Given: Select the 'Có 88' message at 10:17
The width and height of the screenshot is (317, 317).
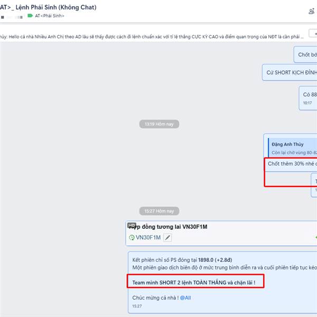Looking at the screenshot, I should tap(308, 98).
